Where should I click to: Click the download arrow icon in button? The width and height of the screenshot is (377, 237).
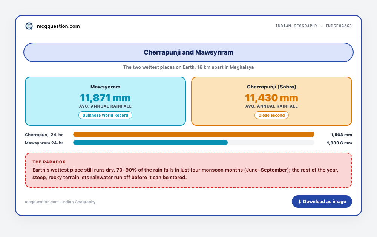coord(300,202)
